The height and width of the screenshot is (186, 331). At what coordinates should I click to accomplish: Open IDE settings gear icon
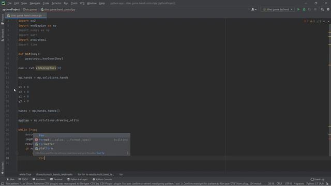(x=328, y=9)
